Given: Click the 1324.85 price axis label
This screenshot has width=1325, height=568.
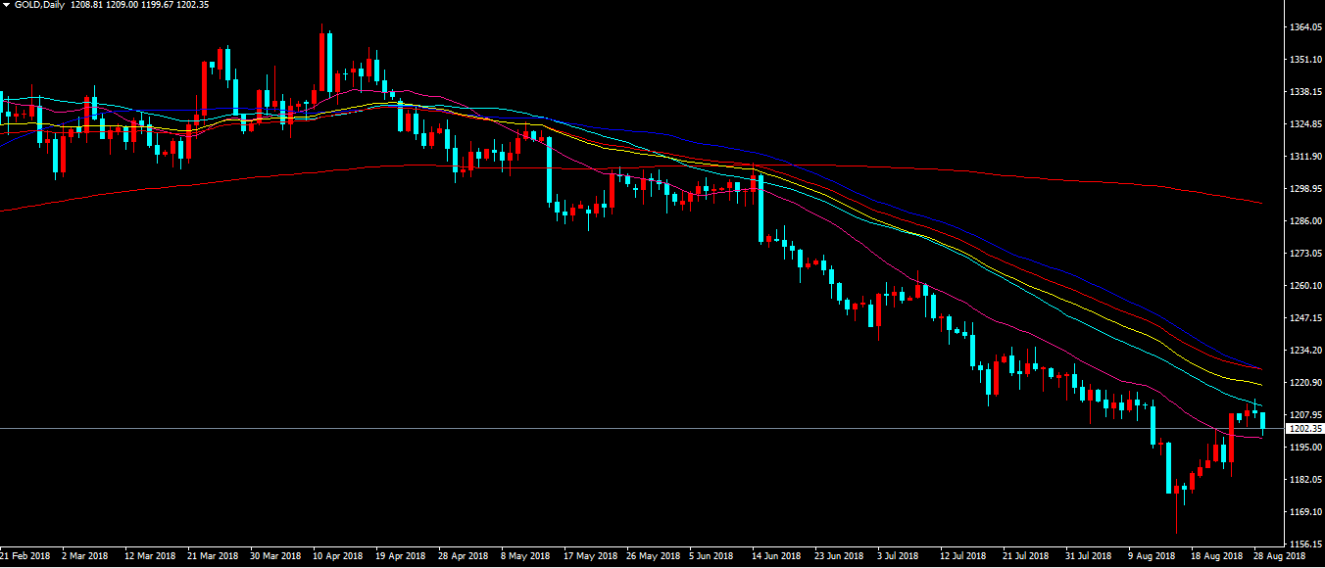Looking at the screenshot, I should pos(1308,124).
